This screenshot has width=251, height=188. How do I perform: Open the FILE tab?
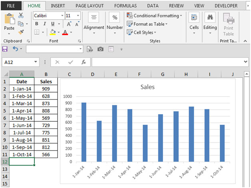coord(11,6)
